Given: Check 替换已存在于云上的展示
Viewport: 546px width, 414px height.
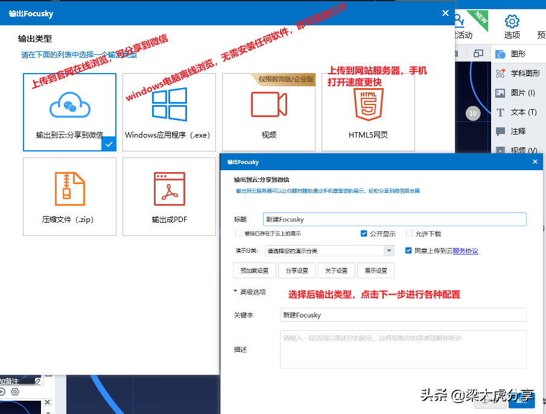Looking at the screenshot, I should coord(239,234).
